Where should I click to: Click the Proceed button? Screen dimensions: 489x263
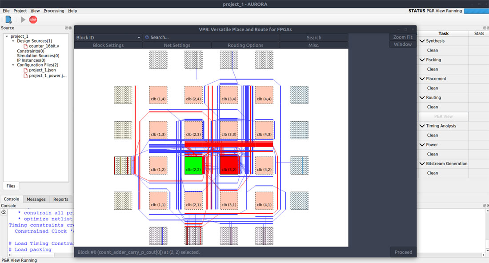pyautogui.click(x=403, y=252)
